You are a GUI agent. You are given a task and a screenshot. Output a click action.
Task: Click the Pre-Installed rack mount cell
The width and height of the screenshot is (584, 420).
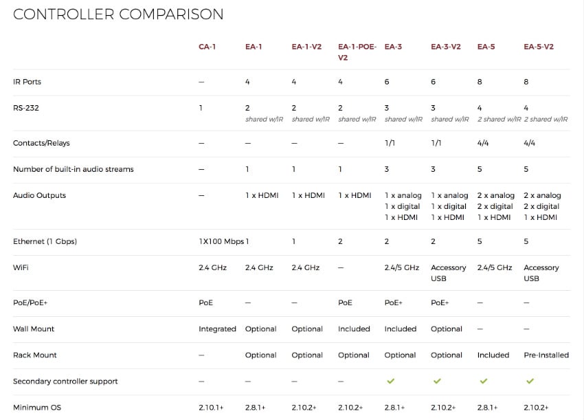[x=546, y=355]
